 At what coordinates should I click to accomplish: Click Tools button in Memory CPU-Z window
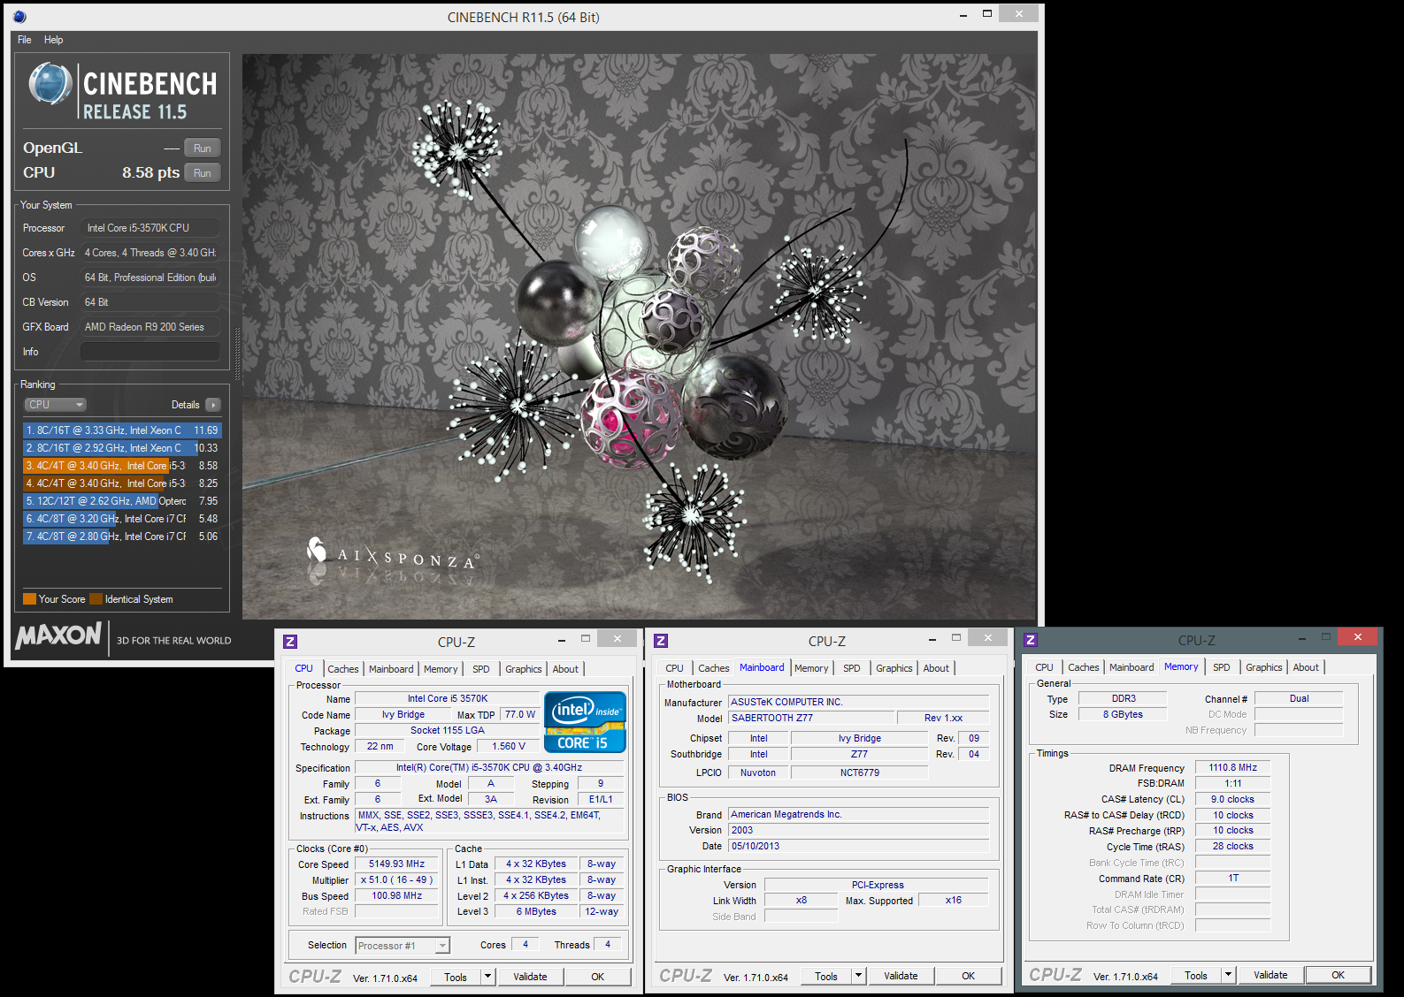click(1196, 975)
